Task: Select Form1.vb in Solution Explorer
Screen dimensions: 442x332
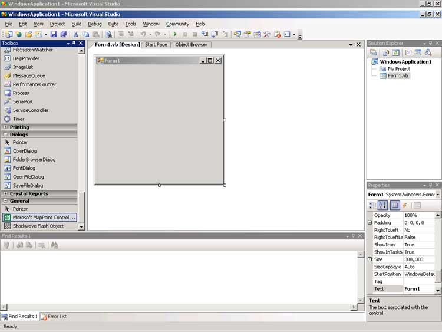Action: point(398,75)
